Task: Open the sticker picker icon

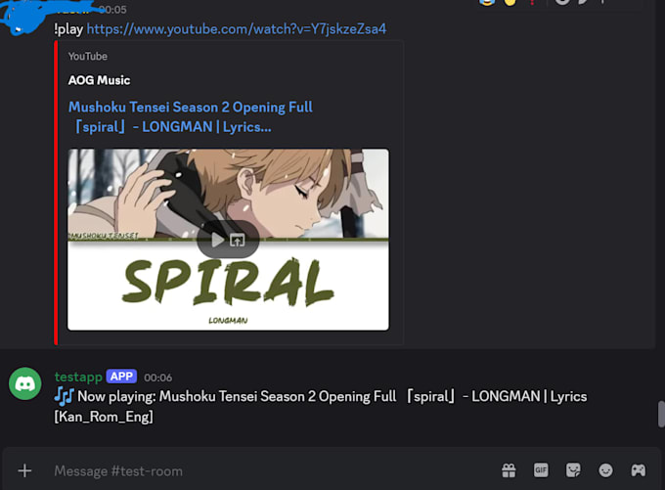Action: (573, 470)
